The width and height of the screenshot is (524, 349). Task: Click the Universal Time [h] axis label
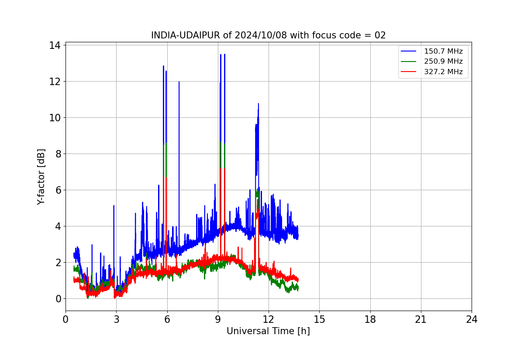[x=268, y=331]
